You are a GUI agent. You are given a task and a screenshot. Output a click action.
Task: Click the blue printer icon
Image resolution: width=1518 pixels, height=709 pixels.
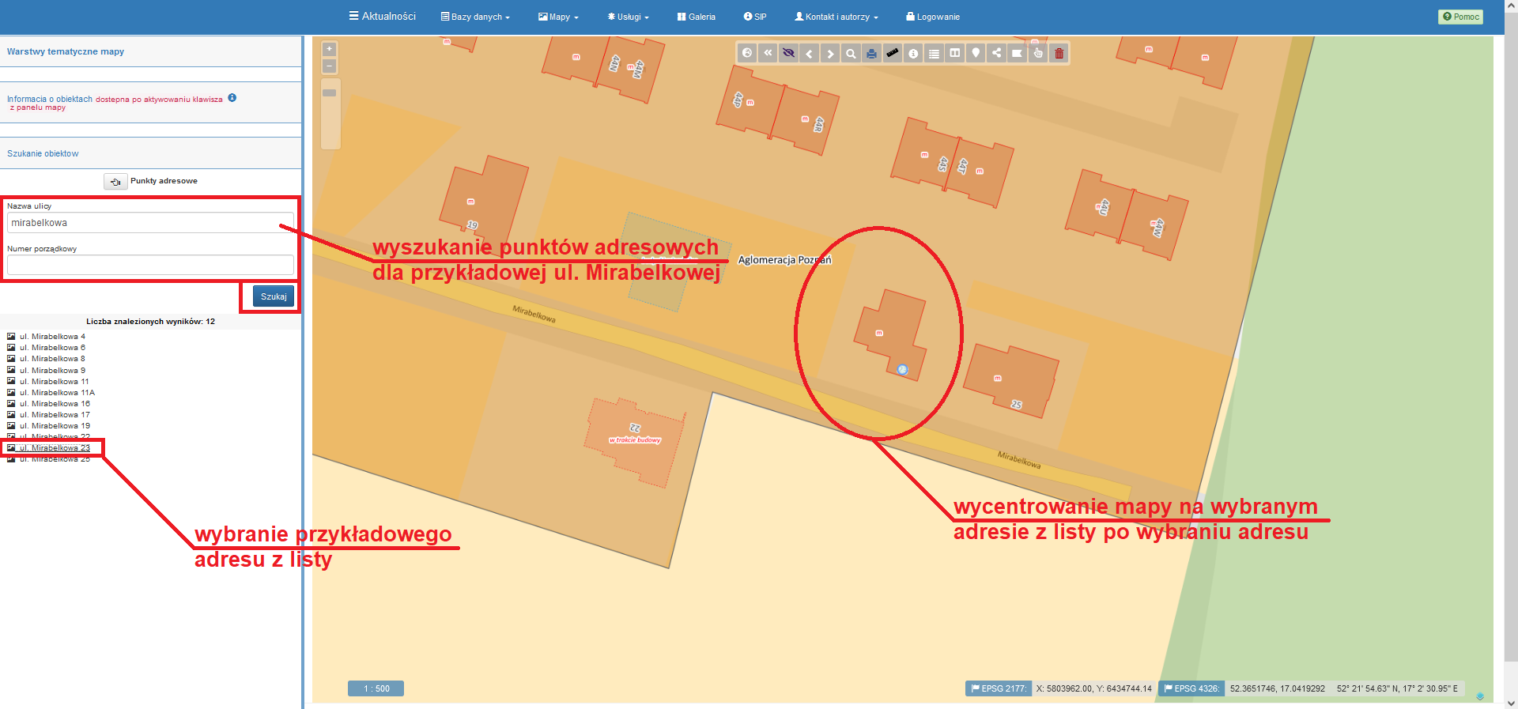click(871, 54)
